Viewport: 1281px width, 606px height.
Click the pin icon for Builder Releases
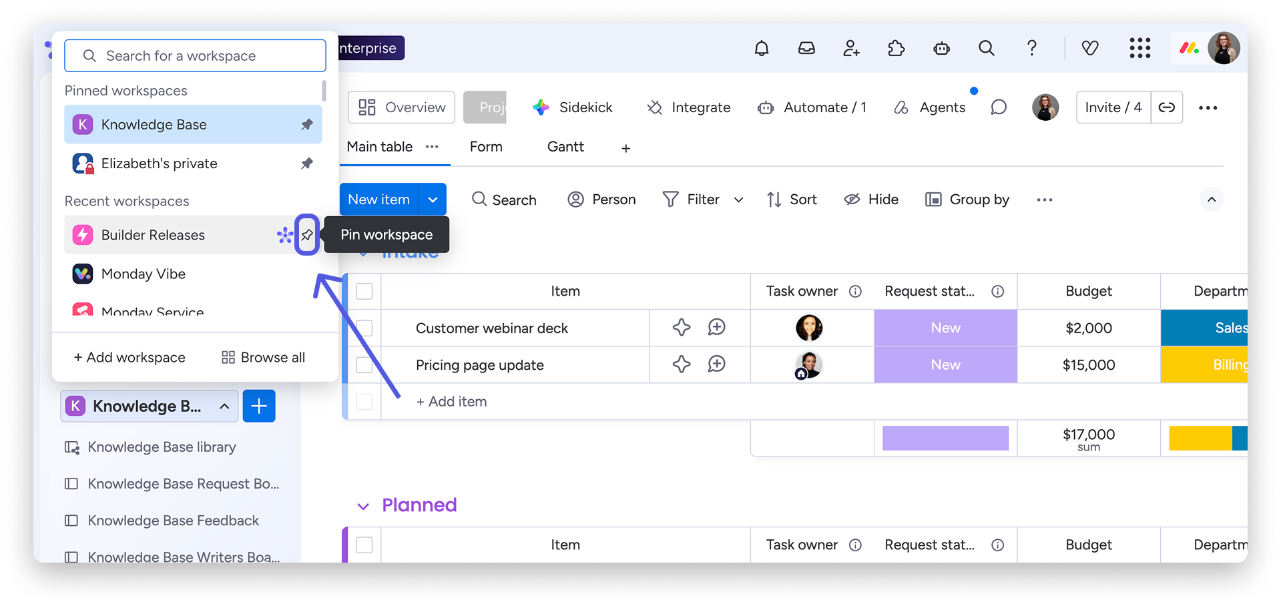coord(307,235)
